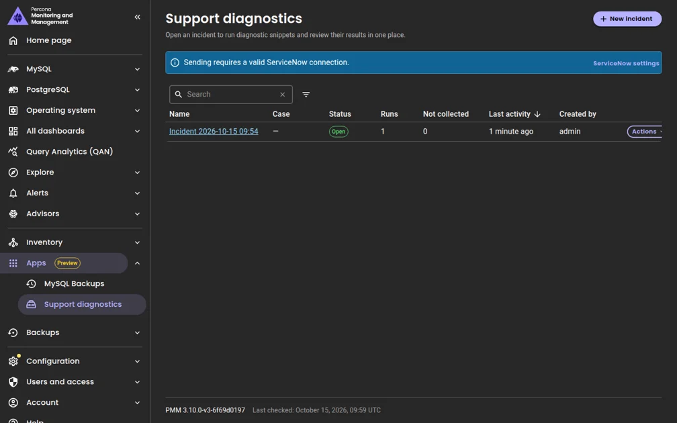This screenshot has height=423, width=677.
Task: Expand the Configuration menu chevron
Action: (x=137, y=361)
